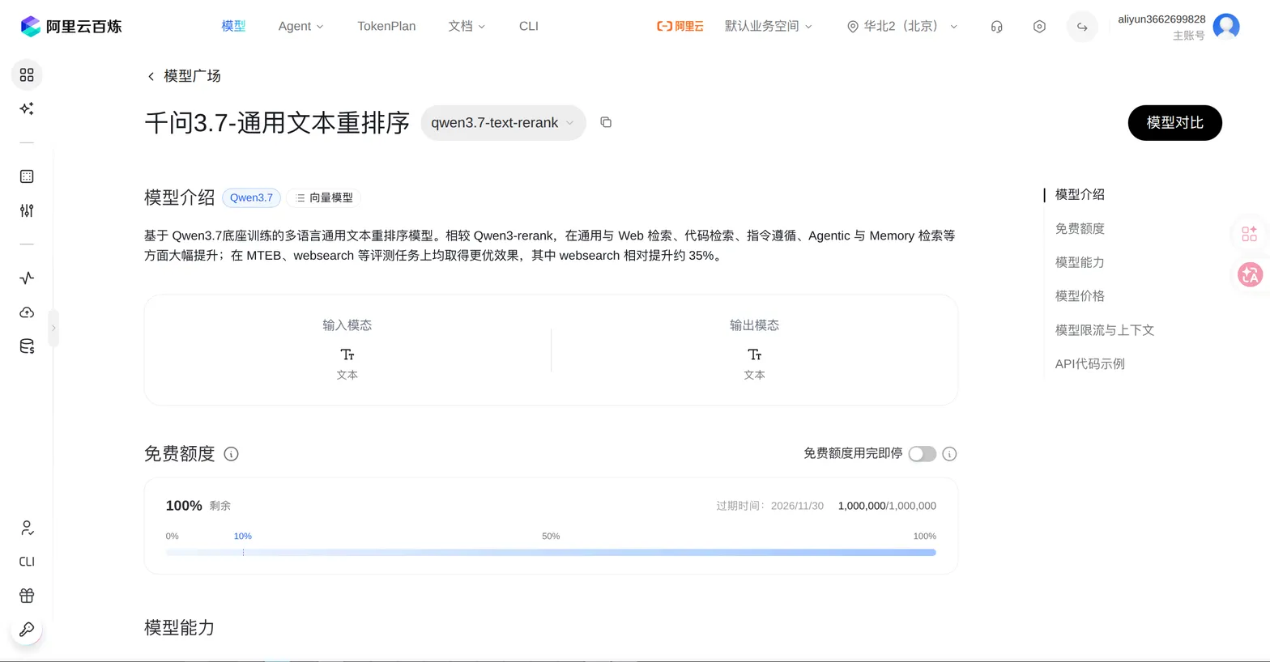Click info icon next to 免费额度用完即停 toggle
Screen dimensions: 1270x662
point(949,454)
